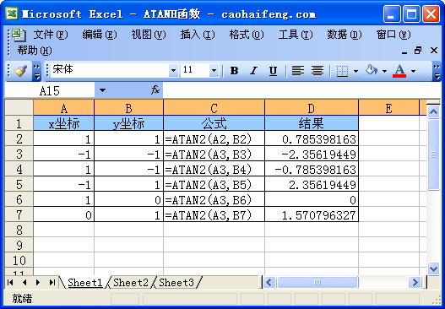
Task: Select column B header
Action: (128, 108)
